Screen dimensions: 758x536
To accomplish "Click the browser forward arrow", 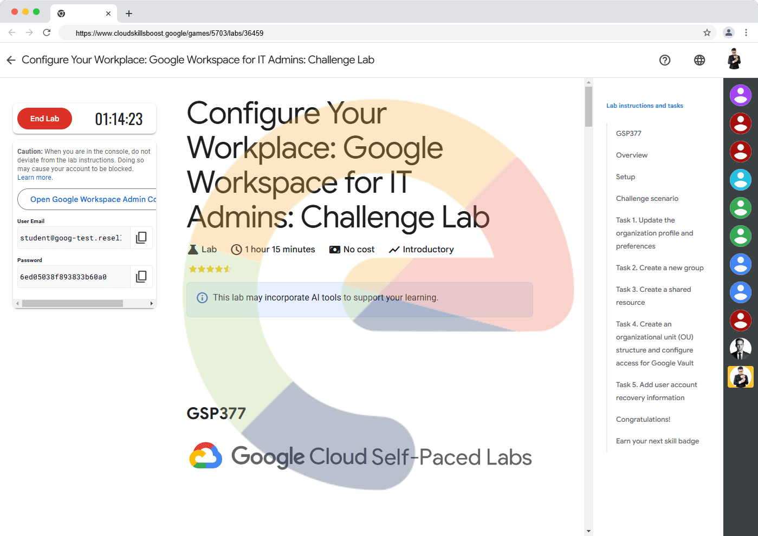I will [x=29, y=32].
